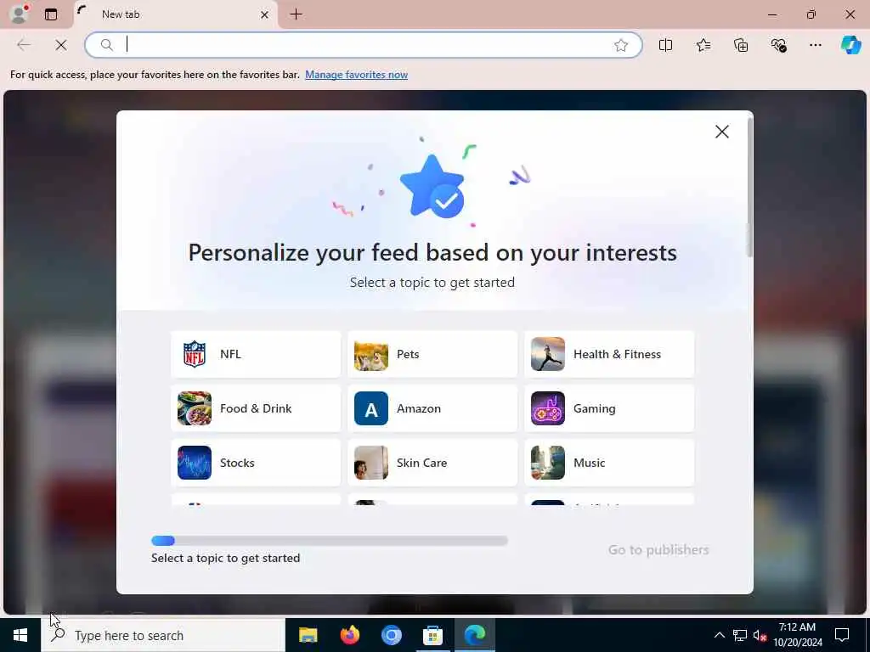Launch Firefox from the taskbar
The width and height of the screenshot is (870, 652).
point(349,635)
